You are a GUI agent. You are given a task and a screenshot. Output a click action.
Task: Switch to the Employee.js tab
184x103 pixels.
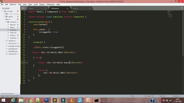click(60, 8)
